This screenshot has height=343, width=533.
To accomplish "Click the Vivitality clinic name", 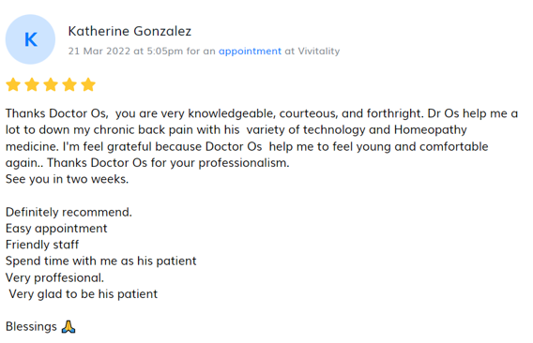I will (319, 51).
